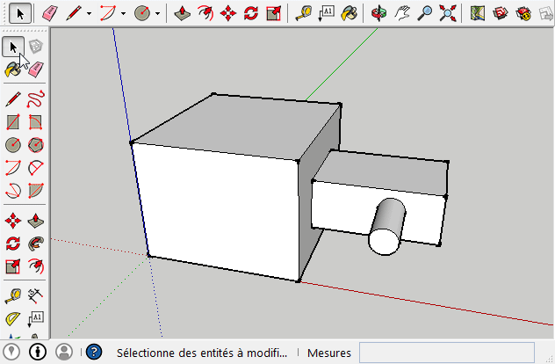The width and height of the screenshot is (555, 364).
Task: Pick the Zoom magnifier tool
Action: click(x=425, y=13)
